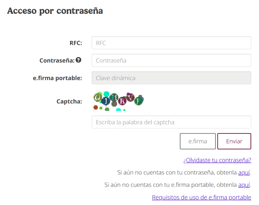This screenshot has height=205, width=259.
Task: Click the Captcha: label
Action: pyautogui.click(x=69, y=101)
